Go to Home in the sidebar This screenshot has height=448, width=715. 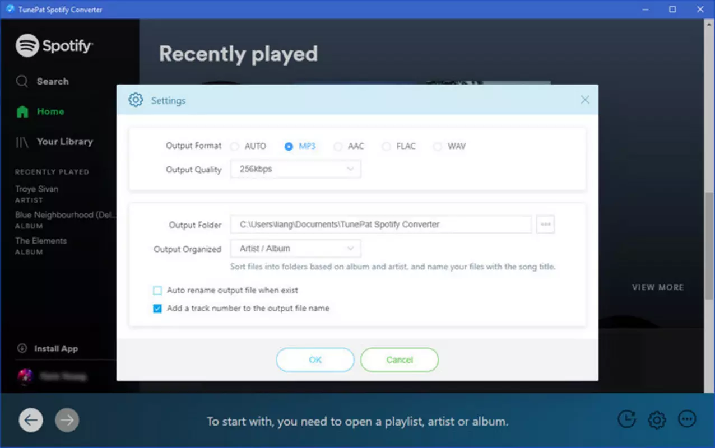(x=50, y=111)
